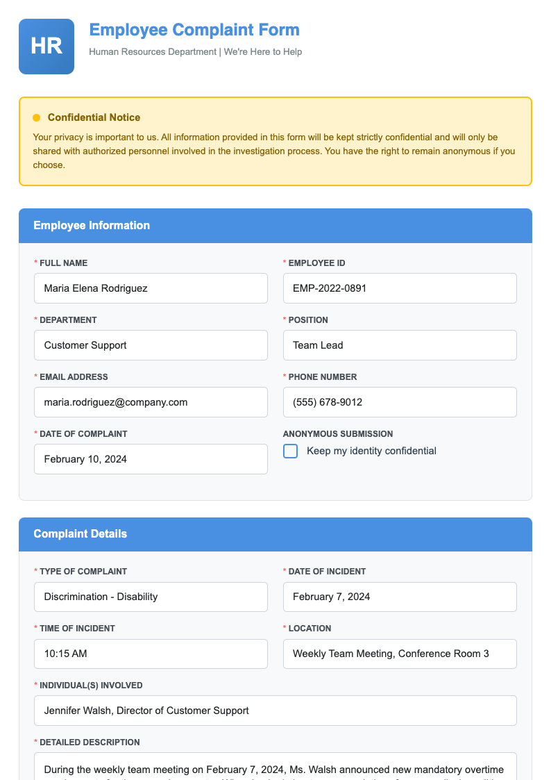Click the Position input field
551x780 pixels.
[x=400, y=345]
